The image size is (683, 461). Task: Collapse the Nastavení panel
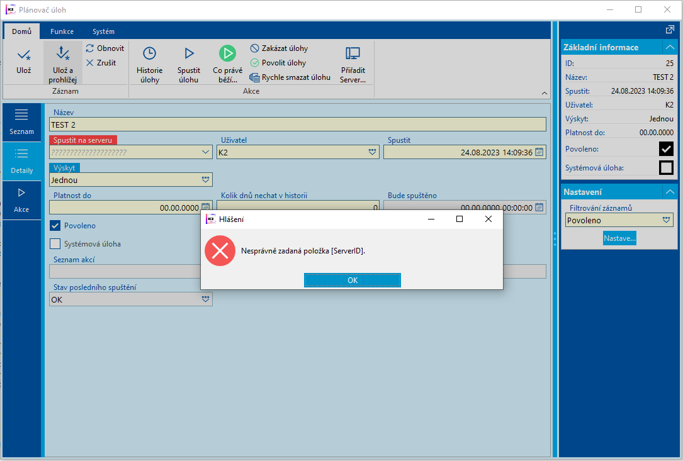(x=670, y=192)
